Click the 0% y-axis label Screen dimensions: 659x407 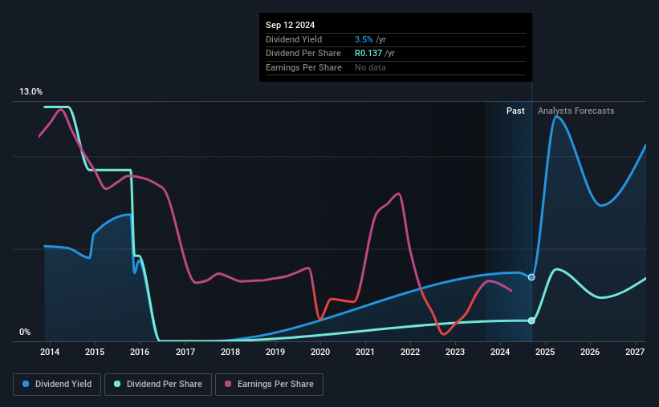(x=25, y=332)
